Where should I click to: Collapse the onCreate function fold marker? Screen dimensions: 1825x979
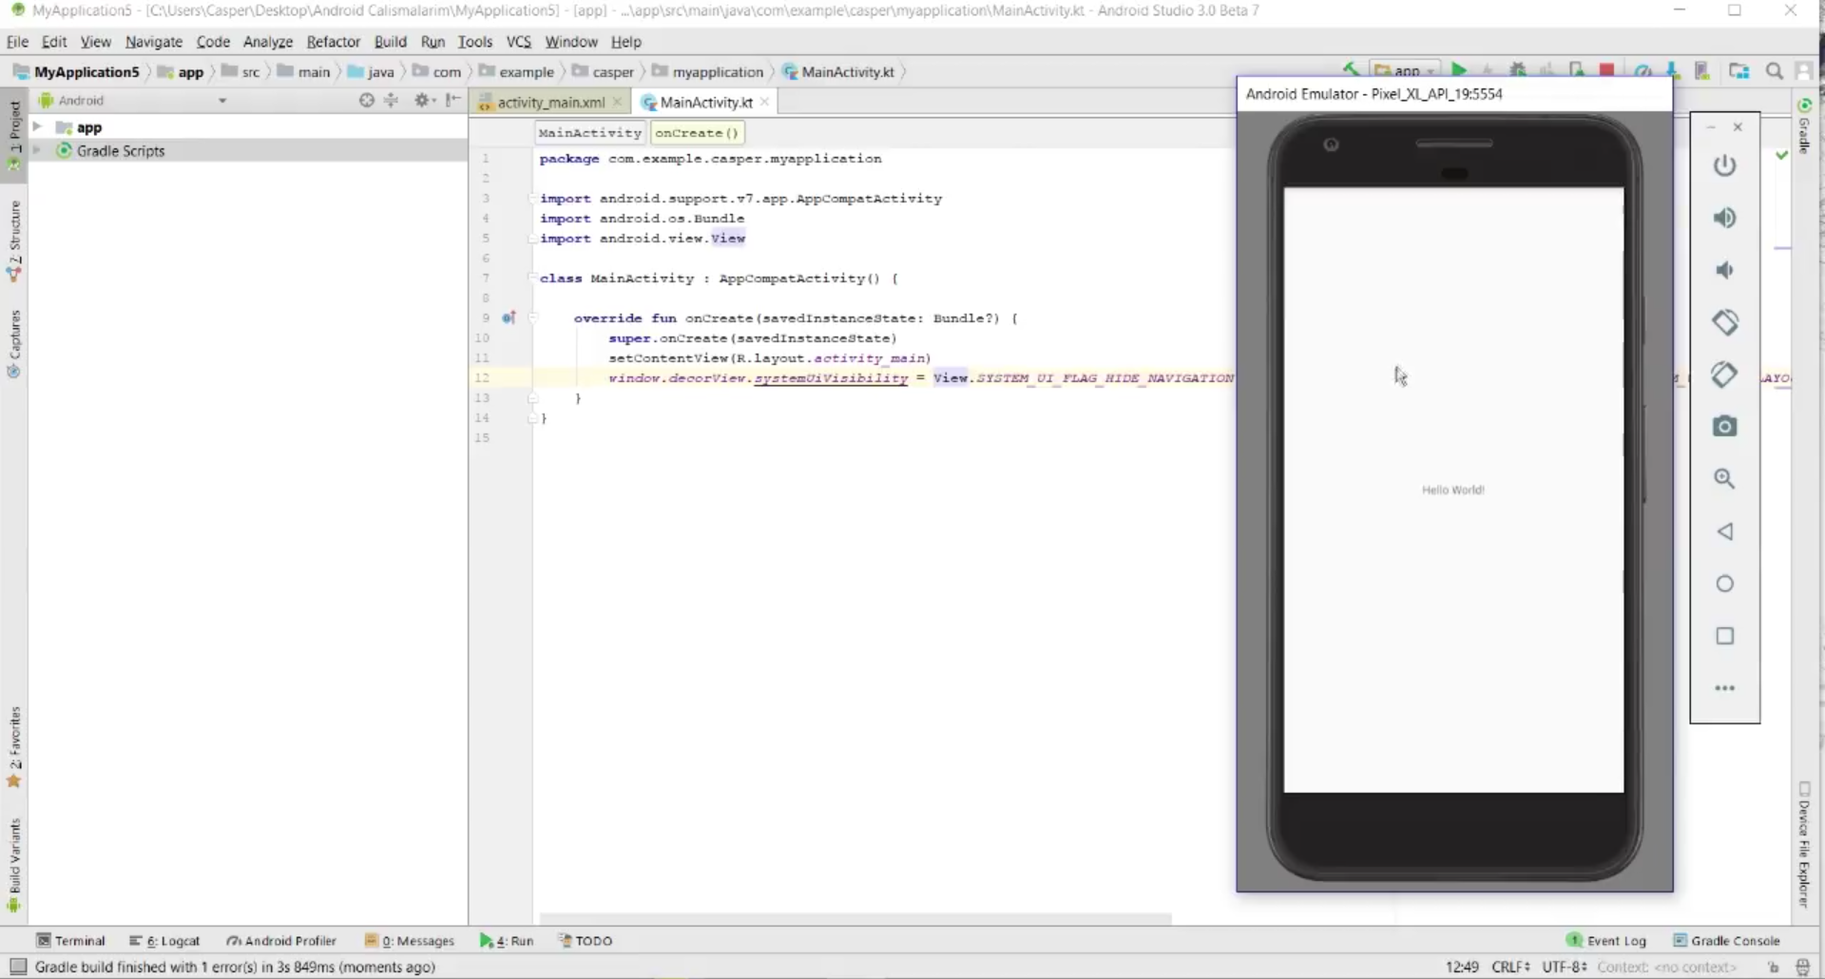pyautogui.click(x=532, y=317)
